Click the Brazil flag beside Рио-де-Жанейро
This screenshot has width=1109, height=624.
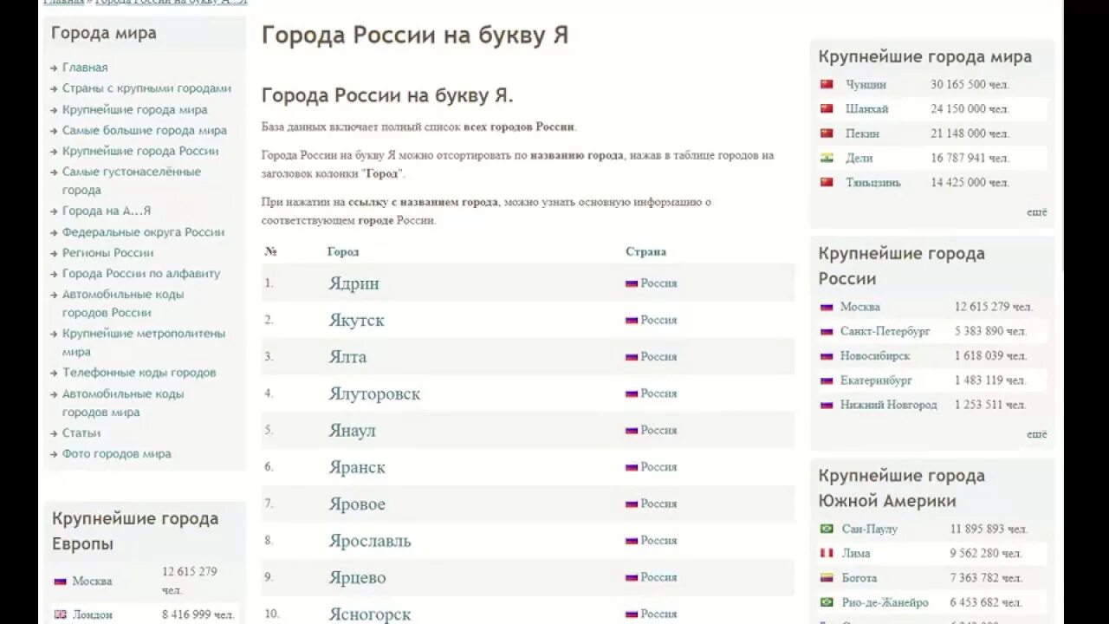(x=827, y=602)
